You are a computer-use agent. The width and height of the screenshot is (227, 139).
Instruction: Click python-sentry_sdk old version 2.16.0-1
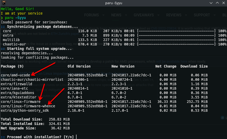[76, 110]
